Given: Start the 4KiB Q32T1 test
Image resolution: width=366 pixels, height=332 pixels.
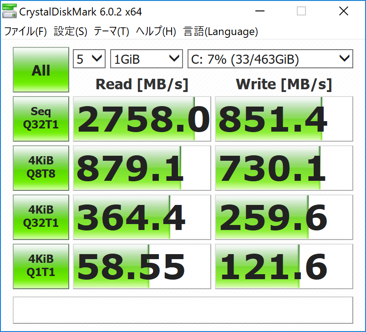Looking at the screenshot, I should (x=41, y=217).
